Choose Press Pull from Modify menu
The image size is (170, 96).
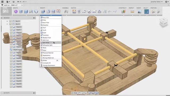pyautogui.click(x=51, y=17)
